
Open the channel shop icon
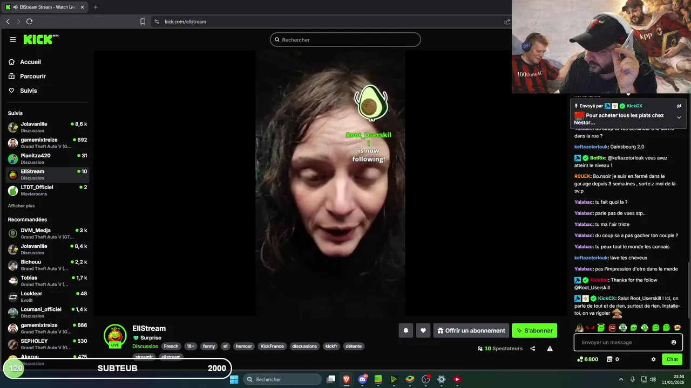coord(609,359)
